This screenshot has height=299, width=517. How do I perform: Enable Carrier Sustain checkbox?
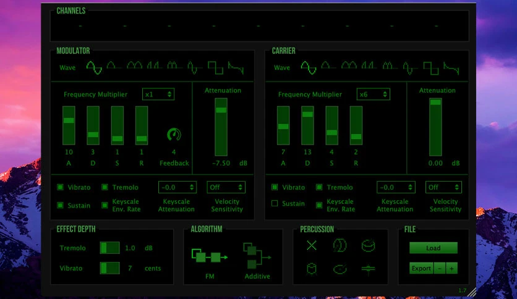coord(275,203)
